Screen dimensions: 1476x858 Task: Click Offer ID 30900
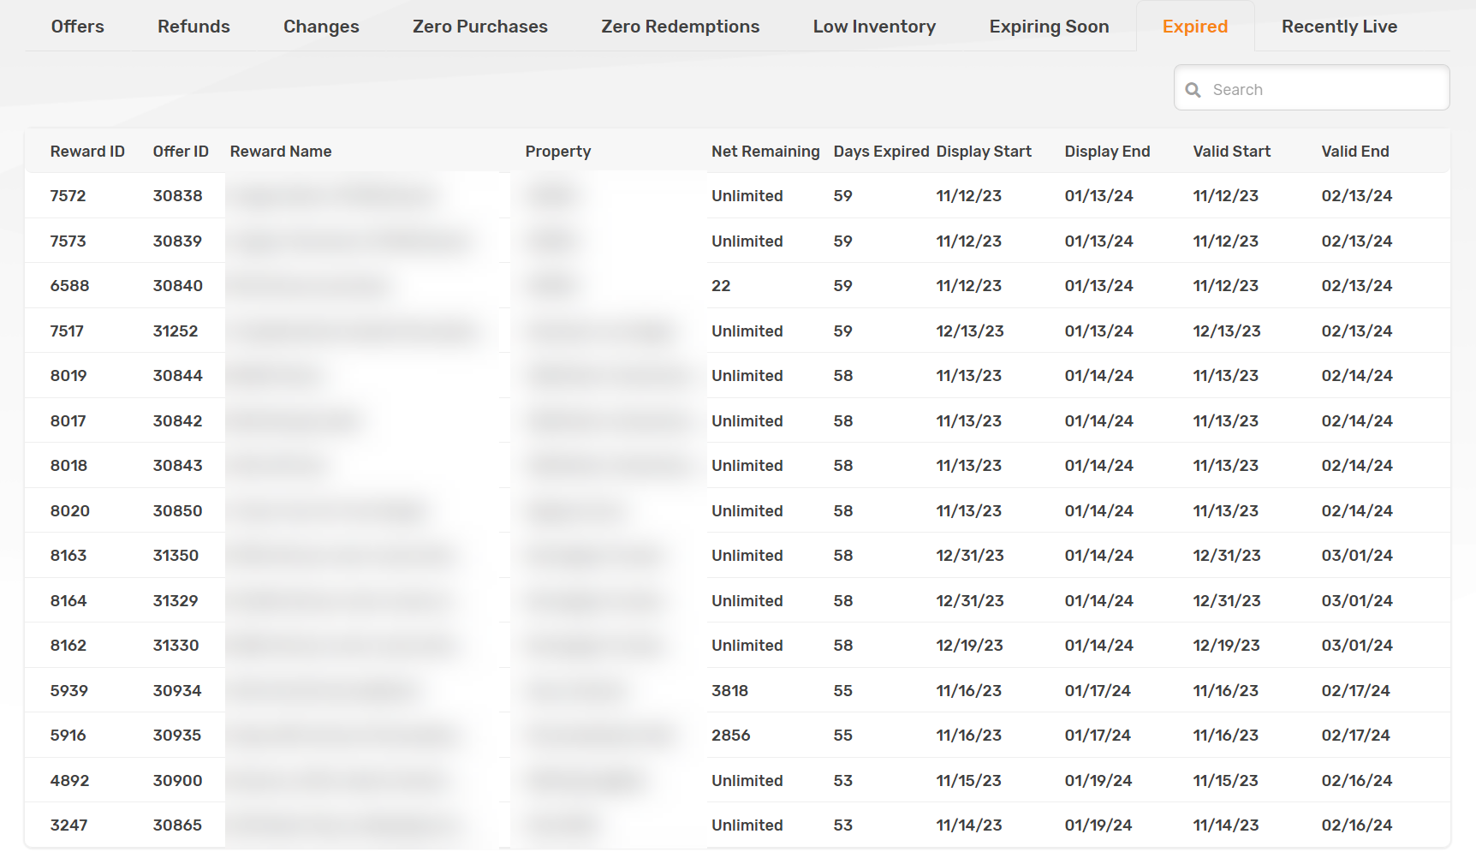177,781
